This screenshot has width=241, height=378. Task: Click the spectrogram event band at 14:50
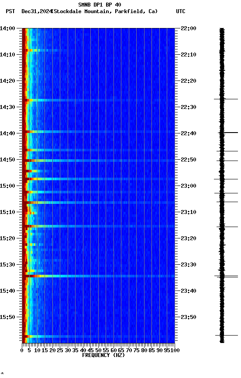(98, 160)
